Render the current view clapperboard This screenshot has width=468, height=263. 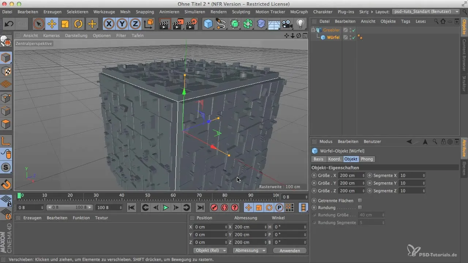pyautogui.click(x=165, y=24)
